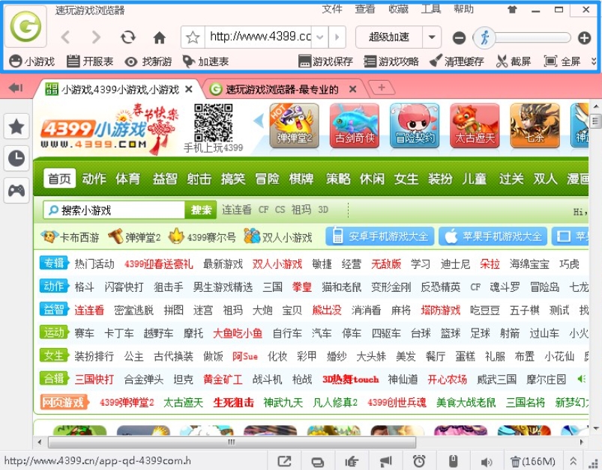Open favorites star in sidebar
This screenshot has height=470, width=602.
[16, 126]
